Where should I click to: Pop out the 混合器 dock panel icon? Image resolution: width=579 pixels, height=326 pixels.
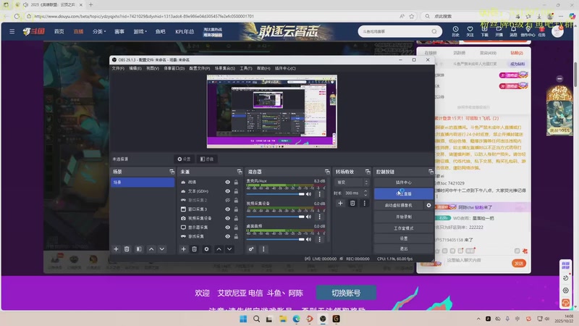click(x=327, y=172)
